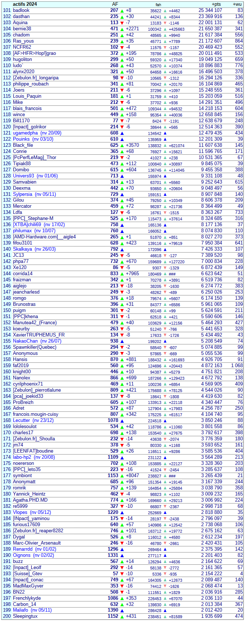Viewport: 245px width, 621px height.
Task: Select the +pts column header
Action: (x=216, y=4)
